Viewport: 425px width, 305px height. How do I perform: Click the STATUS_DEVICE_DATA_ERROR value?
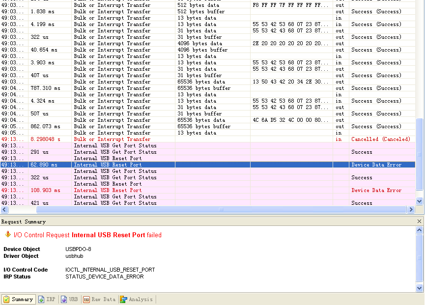(x=104, y=277)
